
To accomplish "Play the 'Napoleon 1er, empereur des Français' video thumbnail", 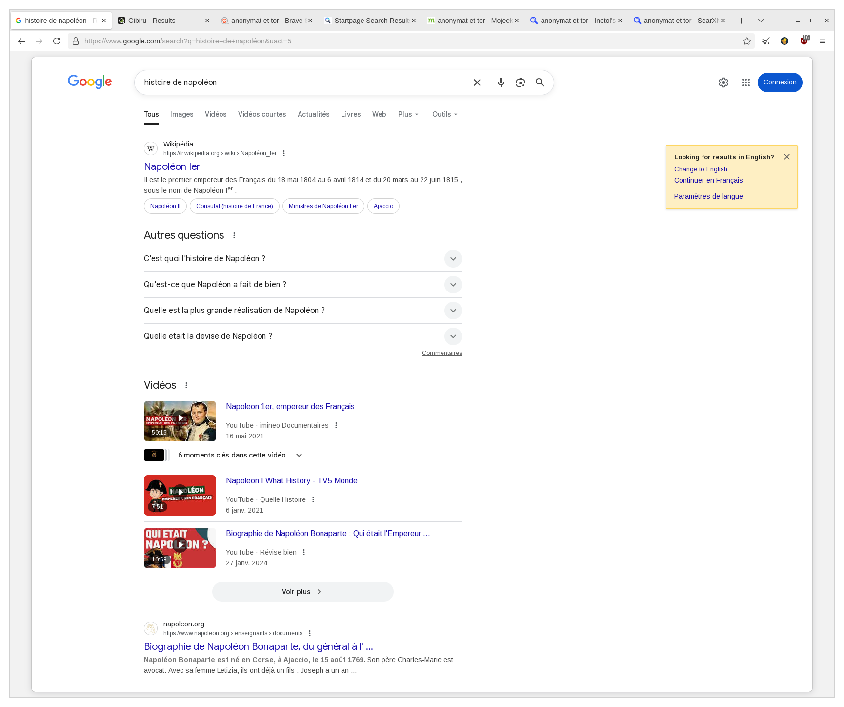I will coord(180,420).
